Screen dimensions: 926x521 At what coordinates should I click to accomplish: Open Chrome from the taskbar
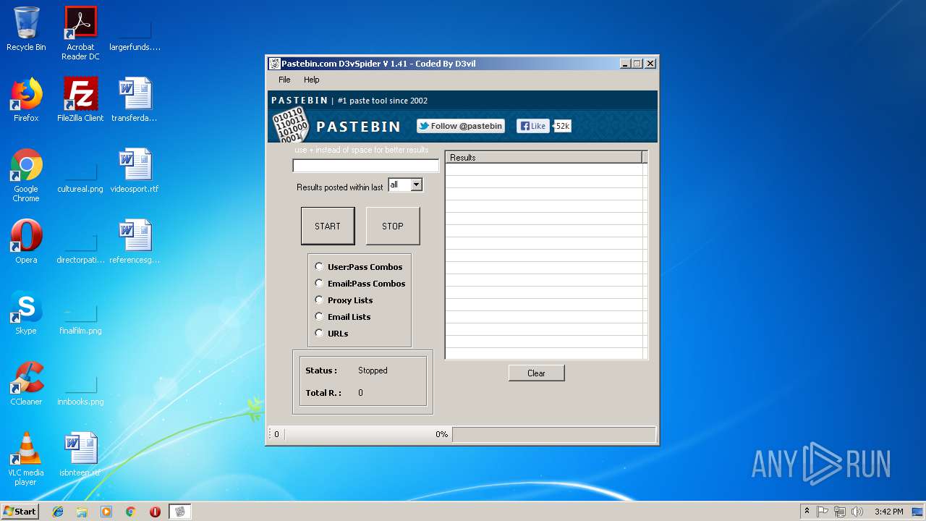[x=130, y=512]
